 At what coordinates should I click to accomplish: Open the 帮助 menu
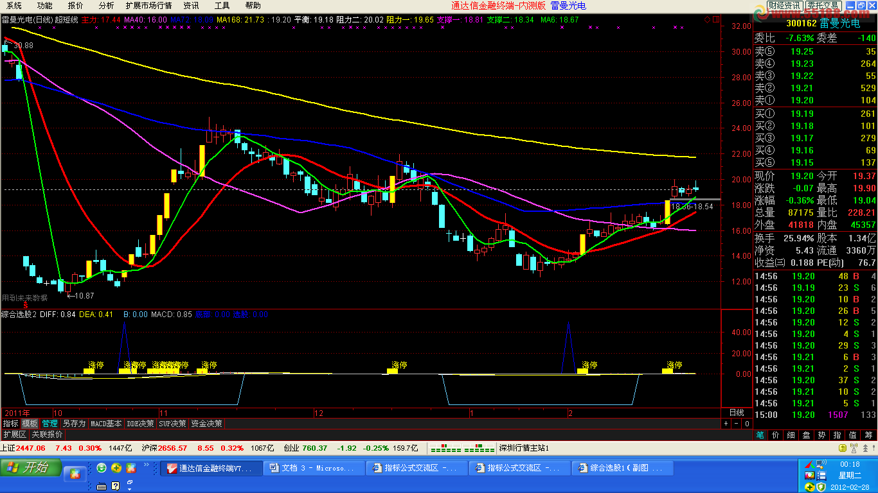[253, 6]
